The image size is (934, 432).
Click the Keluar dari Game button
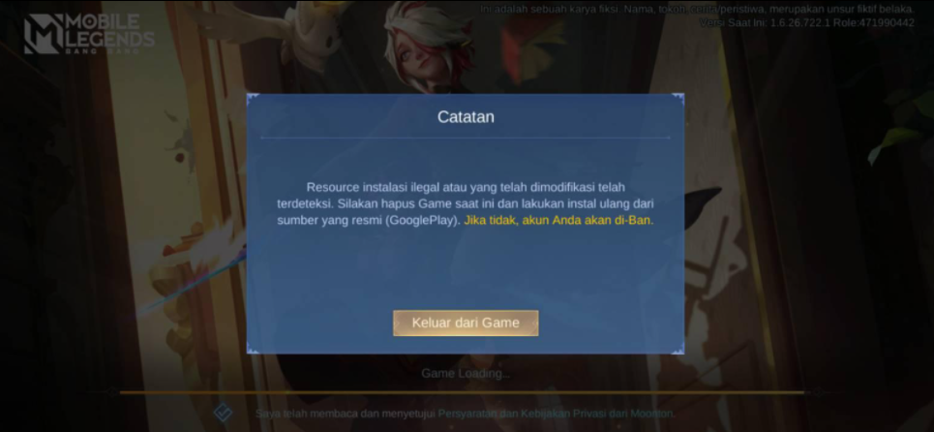[466, 323]
